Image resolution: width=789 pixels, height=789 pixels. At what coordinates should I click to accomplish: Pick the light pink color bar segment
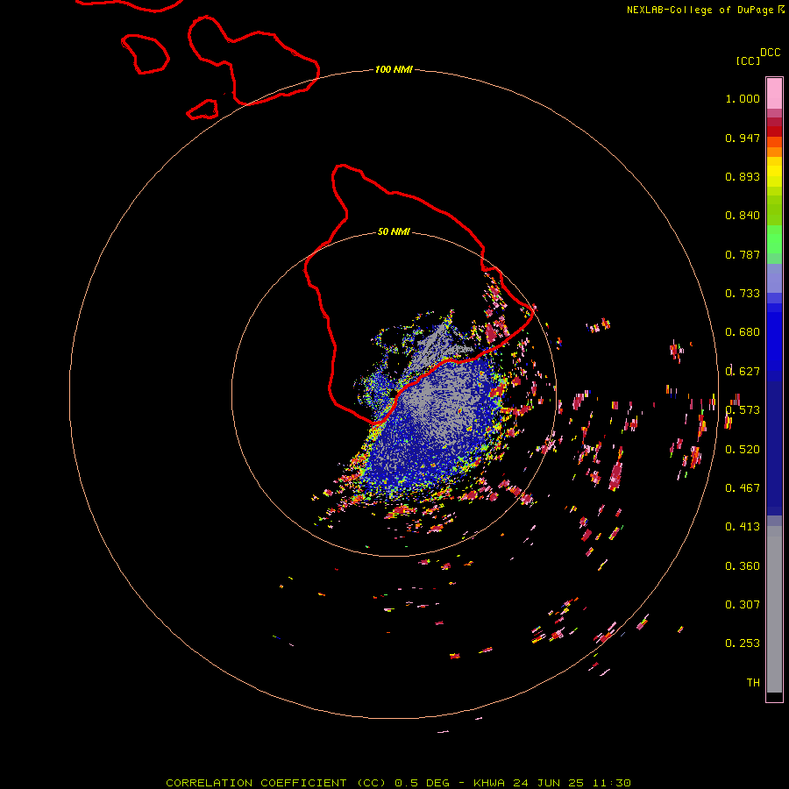774,93
